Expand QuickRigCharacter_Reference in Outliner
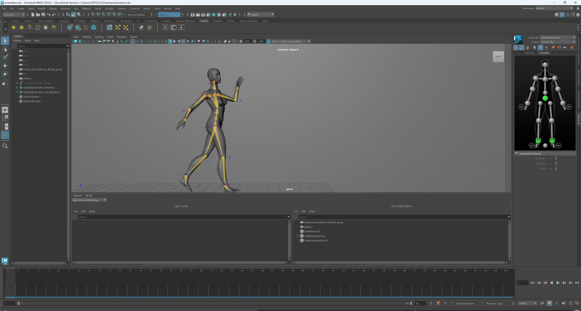The image size is (581, 311). 17,87
